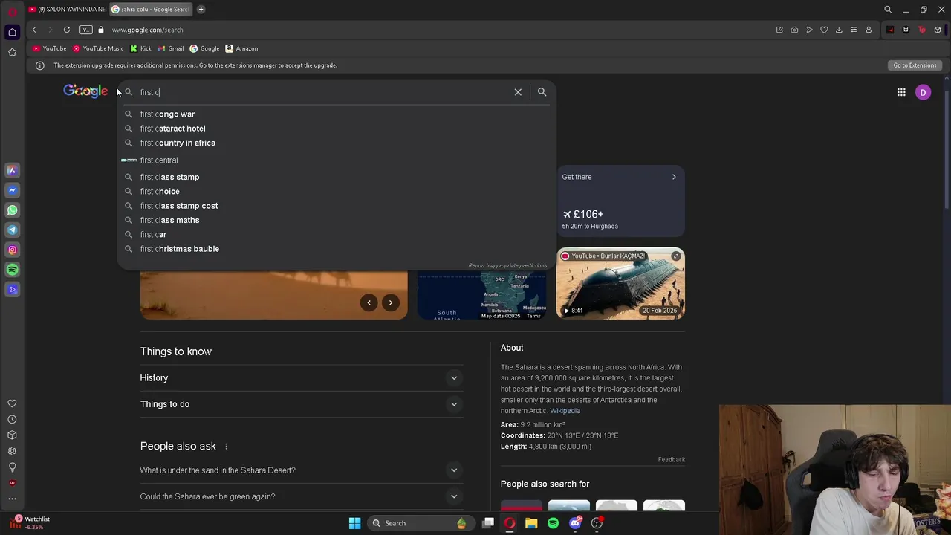Open Messenger in the sidebar
This screenshot has width=951, height=535.
[x=12, y=190]
